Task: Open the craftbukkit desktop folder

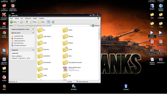Action: 161,16
